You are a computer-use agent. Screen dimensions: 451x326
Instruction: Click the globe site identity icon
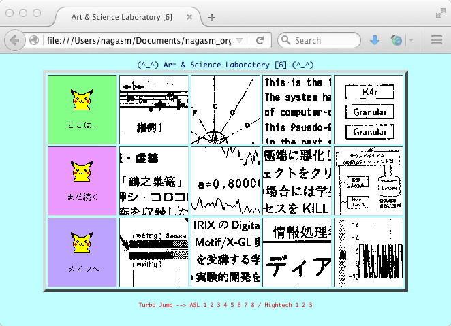[34, 40]
